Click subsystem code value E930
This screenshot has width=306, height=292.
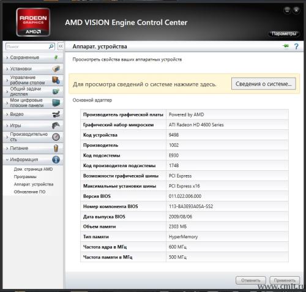coord(174,155)
